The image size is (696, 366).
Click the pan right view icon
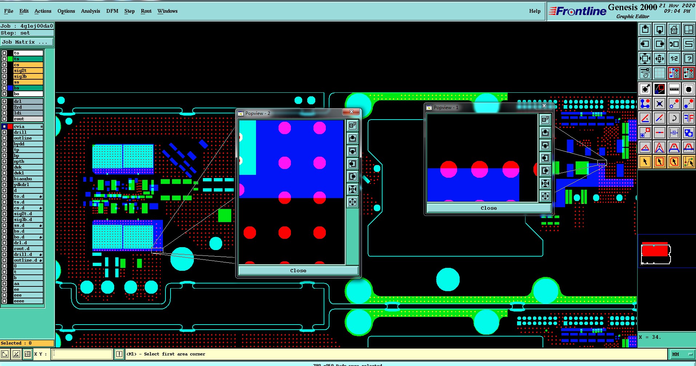[x=660, y=44]
